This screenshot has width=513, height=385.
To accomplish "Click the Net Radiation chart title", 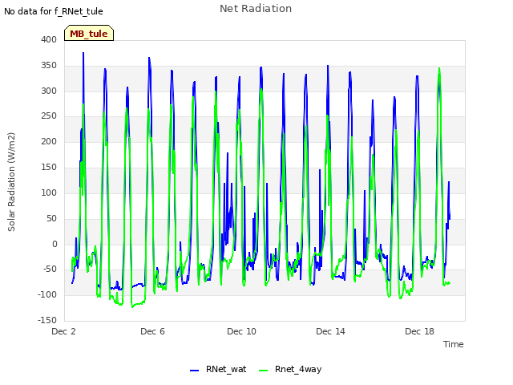I will 256,9.
